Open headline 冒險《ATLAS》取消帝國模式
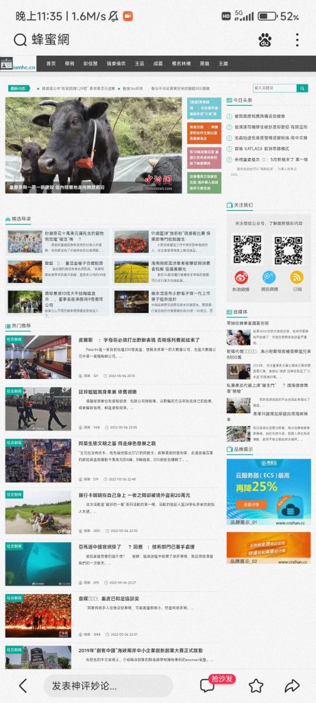This screenshot has width=316, height=703. tap(262, 148)
